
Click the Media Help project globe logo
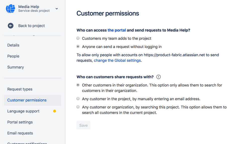pos(11,9)
